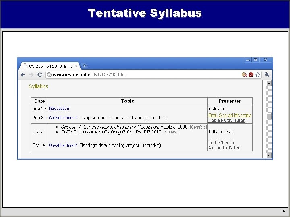Close the CS 295 tab

click(75, 66)
